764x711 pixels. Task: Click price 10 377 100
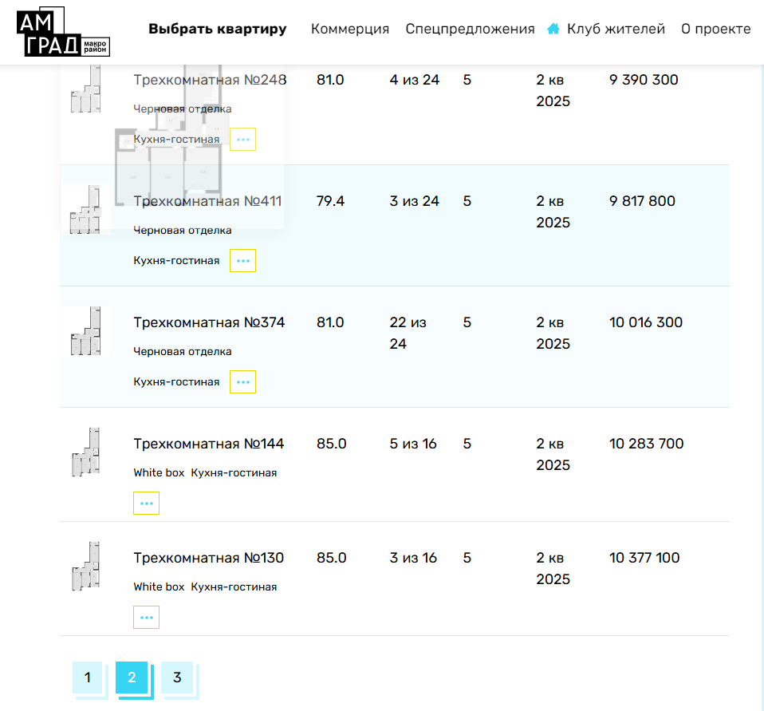[x=644, y=558]
